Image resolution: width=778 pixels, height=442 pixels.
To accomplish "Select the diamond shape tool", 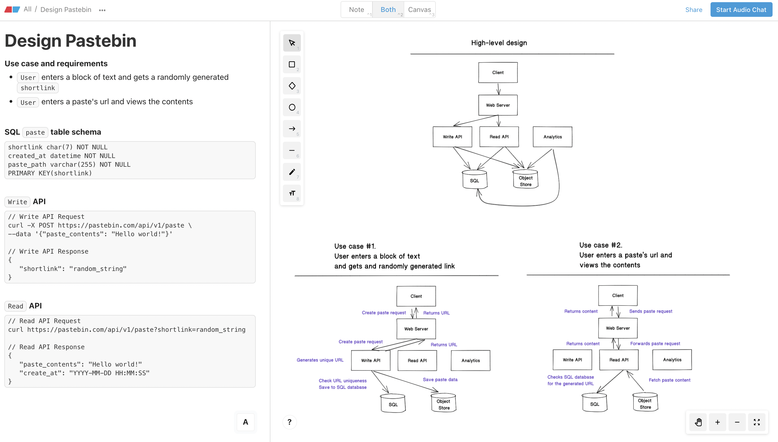I will pos(292,86).
